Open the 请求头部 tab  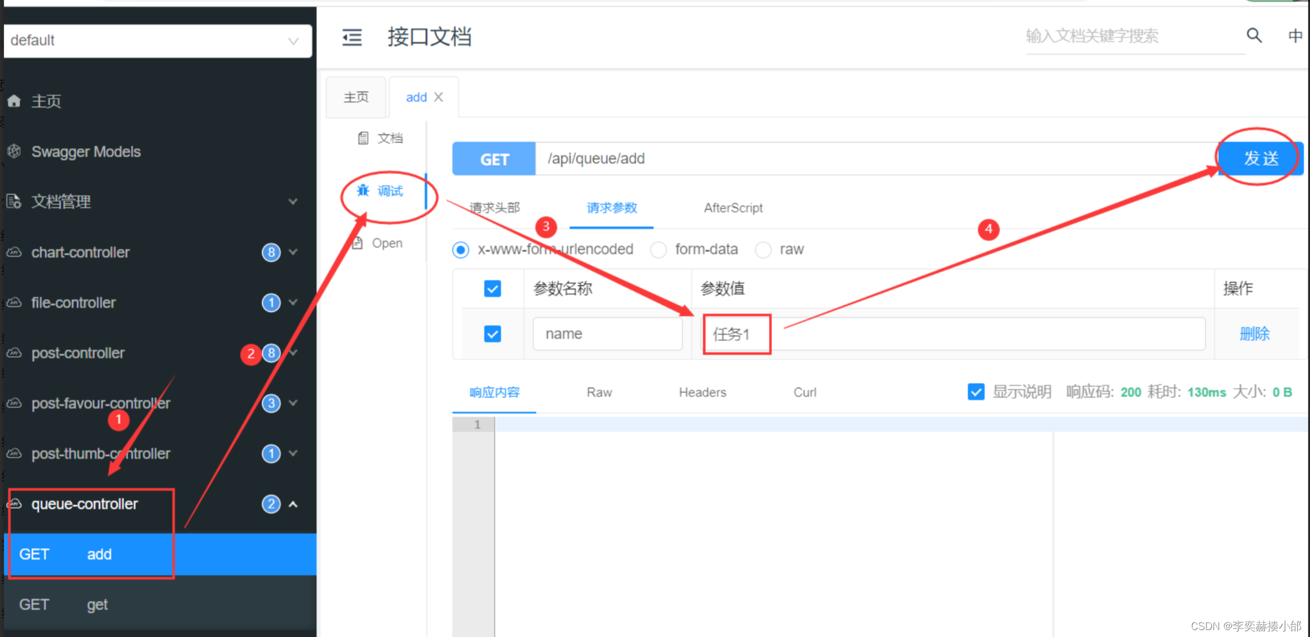tap(495, 208)
